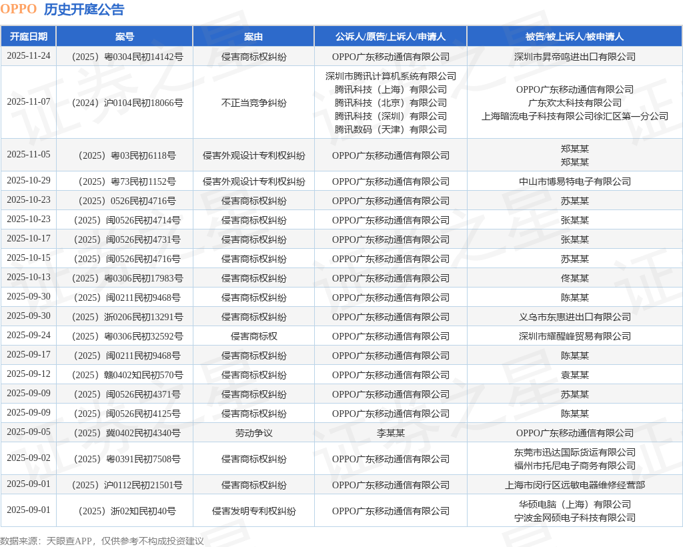Screen dimensions: 683x547
Task: Open defendant 中山市博易特电子有限公司
Action: point(574,181)
